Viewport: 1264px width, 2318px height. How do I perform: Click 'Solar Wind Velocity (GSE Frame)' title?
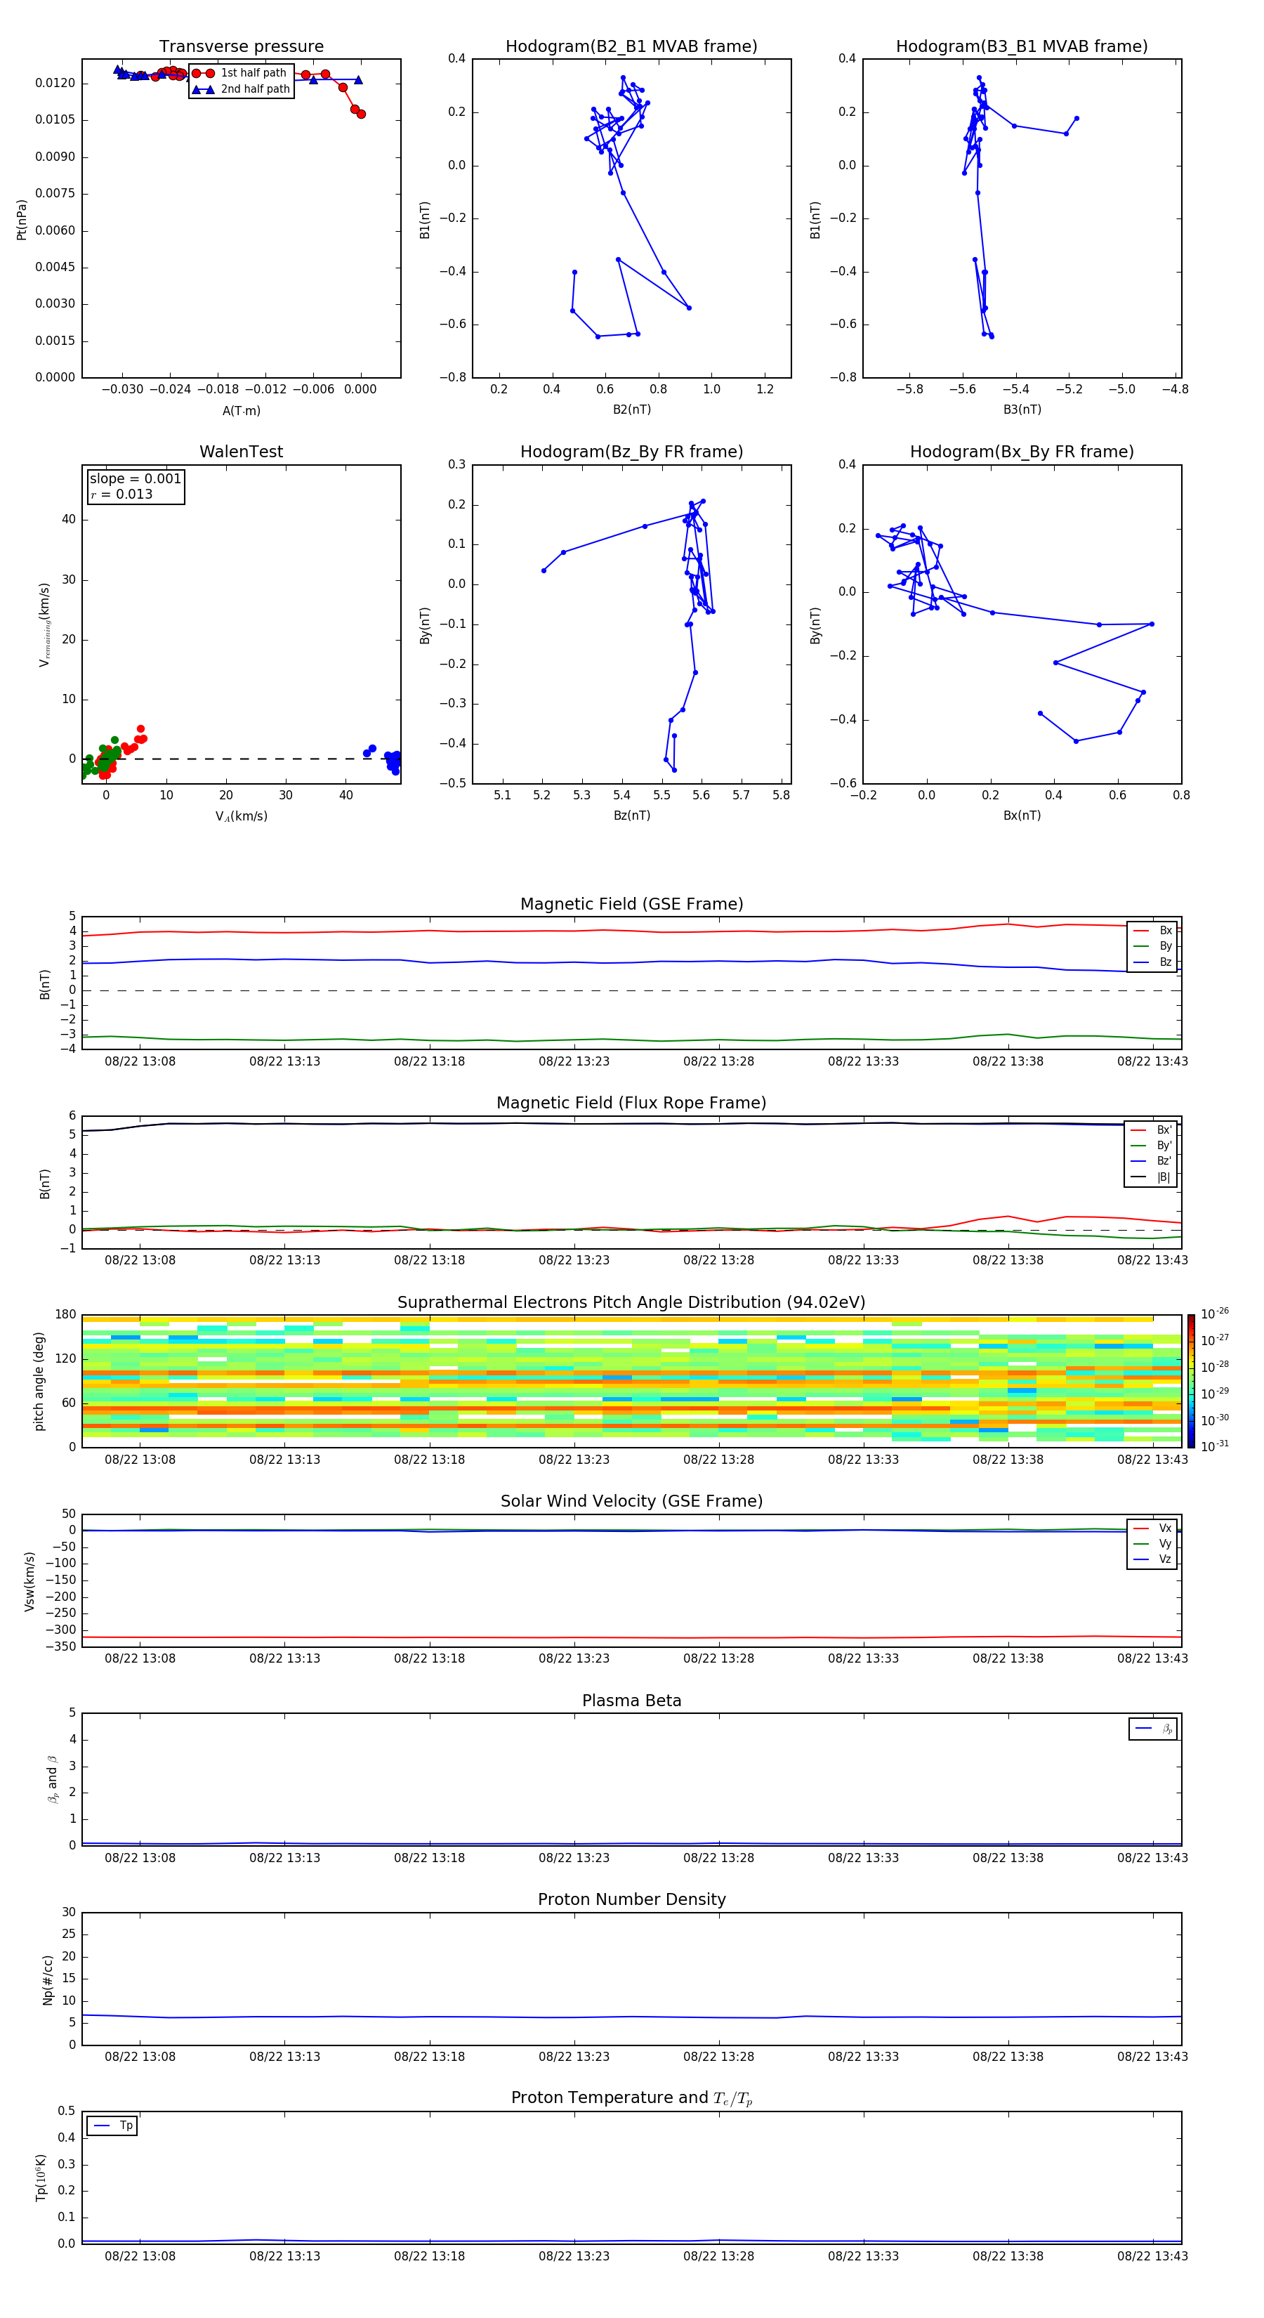click(x=631, y=1502)
